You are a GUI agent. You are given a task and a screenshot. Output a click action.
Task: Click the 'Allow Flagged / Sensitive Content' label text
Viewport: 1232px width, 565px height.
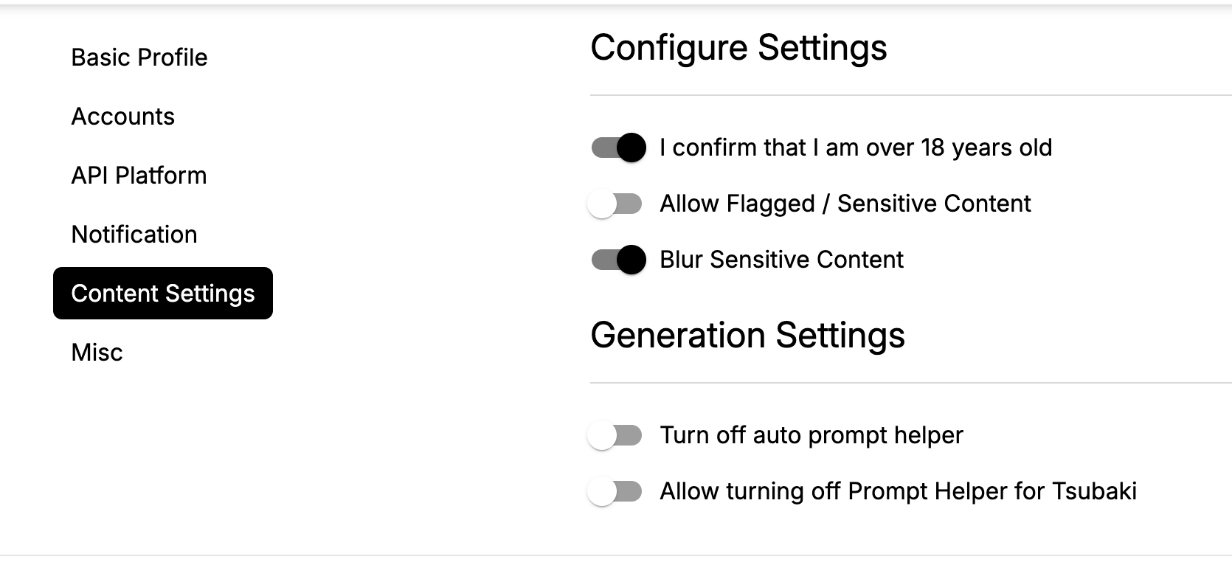[x=845, y=204]
